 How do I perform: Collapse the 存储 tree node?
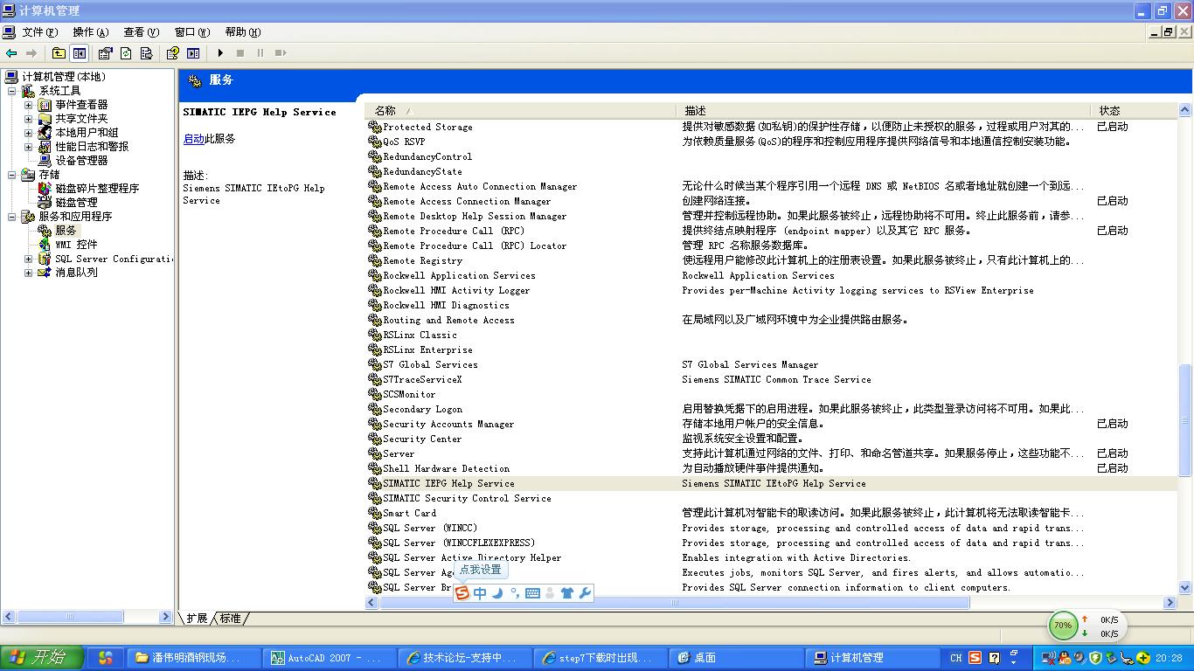[12, 175]
